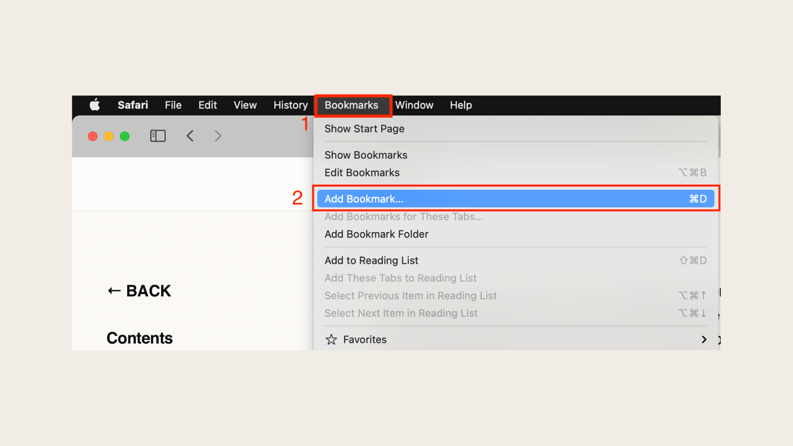Open the Edit menu
Viewport: 793px width, 446px height.
tap(207, 105)
